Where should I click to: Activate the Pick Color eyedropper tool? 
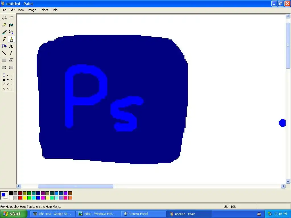(4, 32)
